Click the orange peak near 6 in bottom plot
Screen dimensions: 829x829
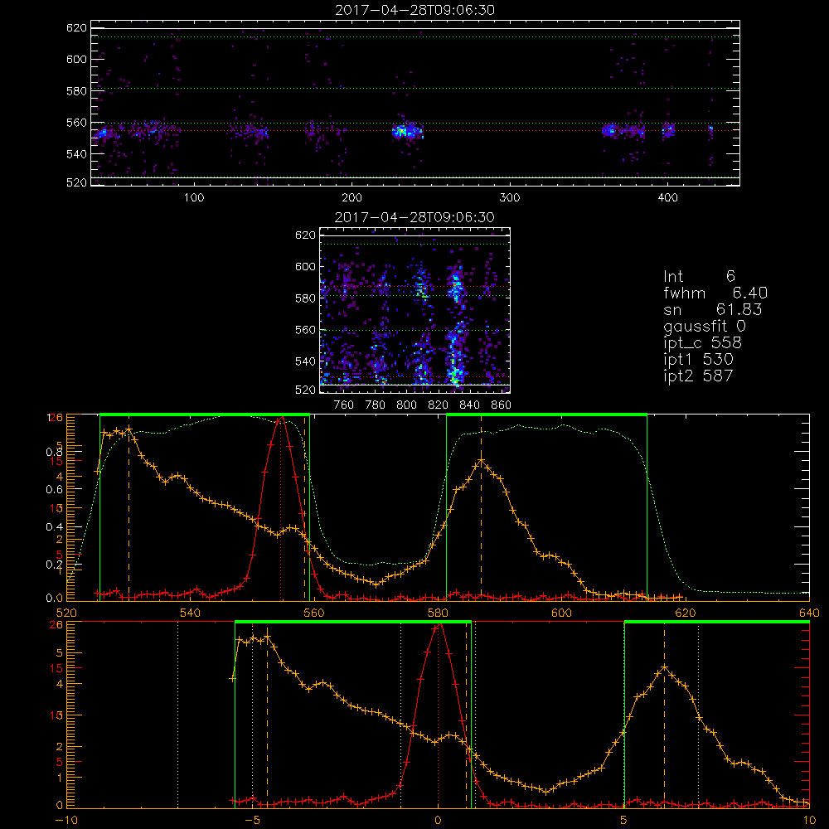[x=665, y=667]
